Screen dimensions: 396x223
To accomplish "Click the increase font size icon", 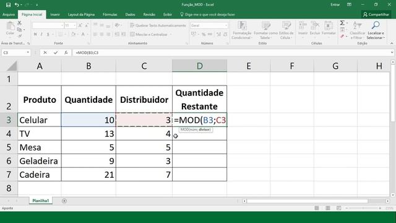I will pyautogui.click(x=80, y=25).
